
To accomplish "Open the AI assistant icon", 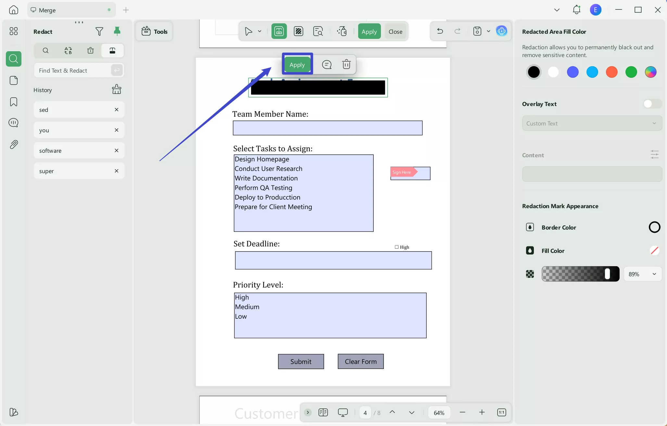I will 502,31.
